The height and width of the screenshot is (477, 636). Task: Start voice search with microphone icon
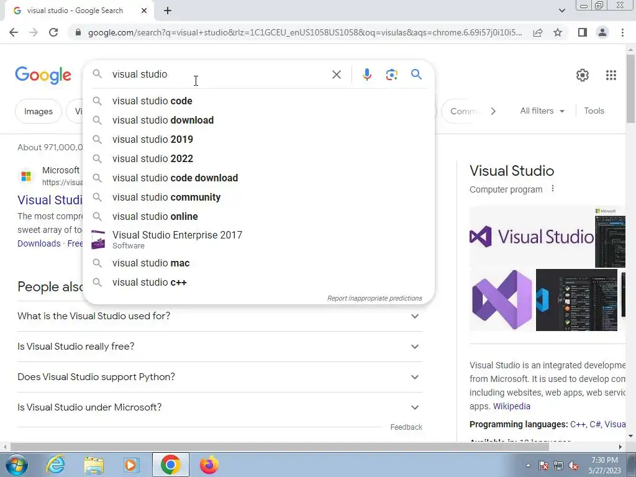coord(366,75)
